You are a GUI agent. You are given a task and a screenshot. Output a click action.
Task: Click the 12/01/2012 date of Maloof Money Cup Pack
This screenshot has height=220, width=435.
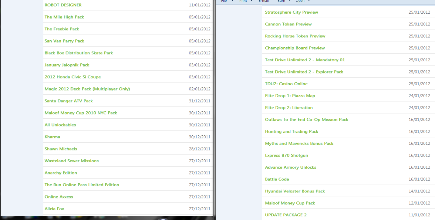[x=419, y=203]
